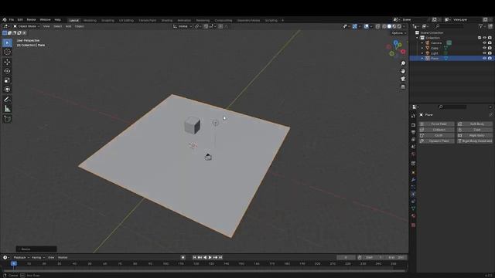Hide the Camera object in viewport
Image resolution: width=495 pixels, height=278 pixels.
484,43
